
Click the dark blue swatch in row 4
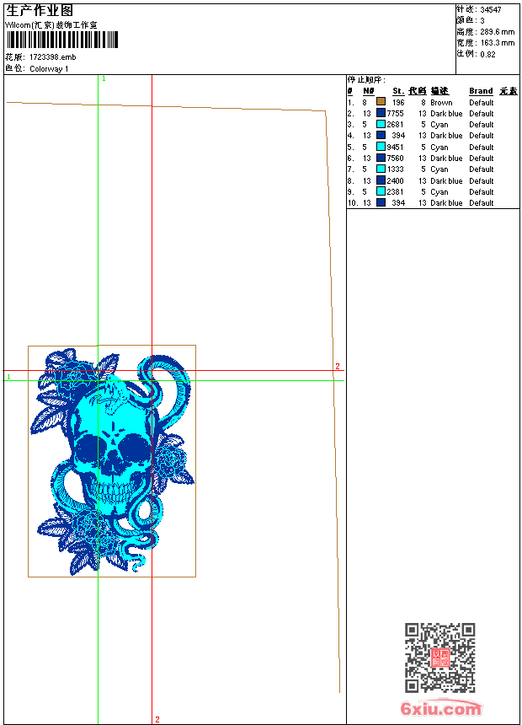381,135
